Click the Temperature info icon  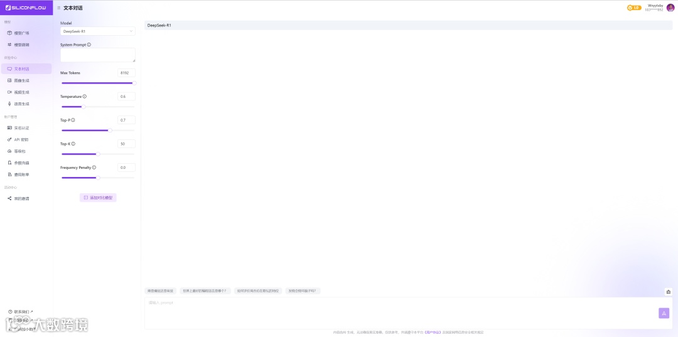click(x=84, y=97)
